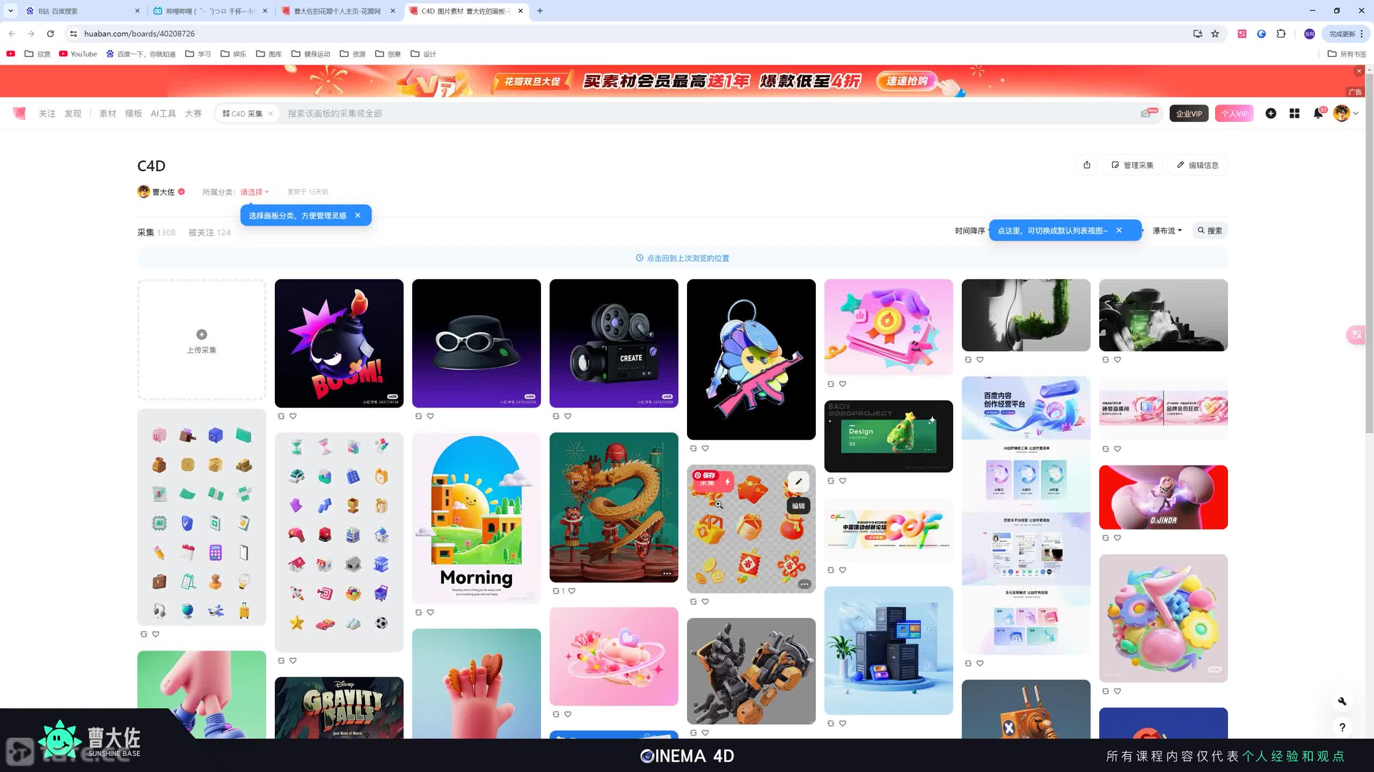Viewport: 1374px width, 772px height.
Task: Switch to the 被关注 124 tab
Action: 209,233
